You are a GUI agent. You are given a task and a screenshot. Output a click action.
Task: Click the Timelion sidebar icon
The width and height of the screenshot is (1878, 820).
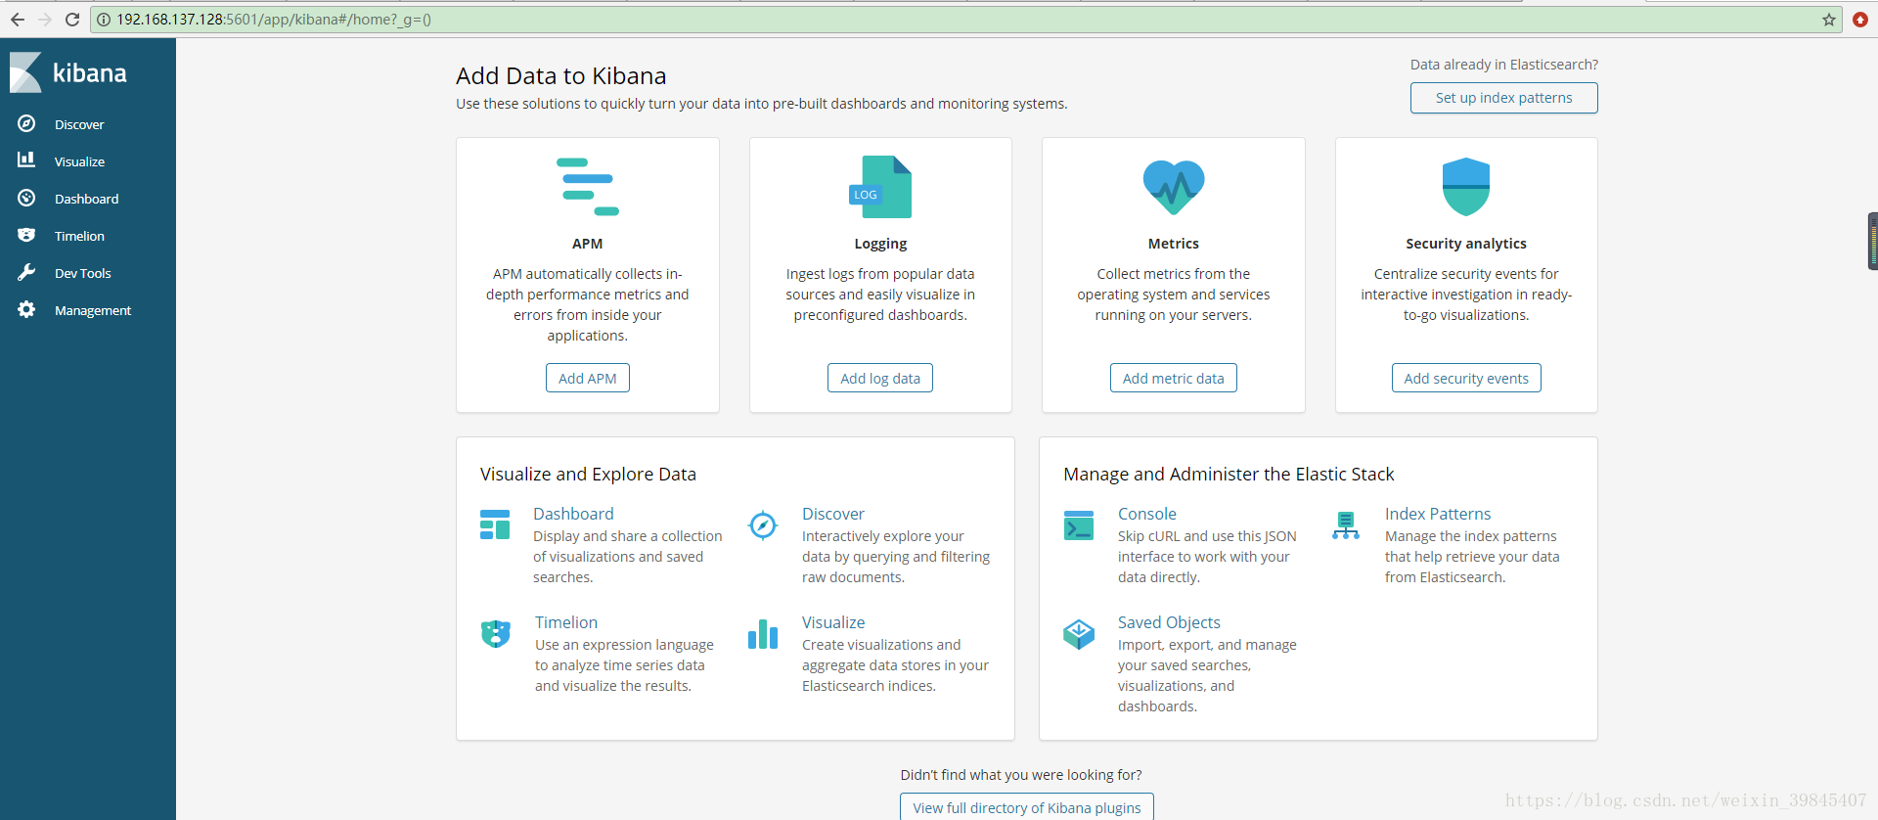(x=26, y=235)
